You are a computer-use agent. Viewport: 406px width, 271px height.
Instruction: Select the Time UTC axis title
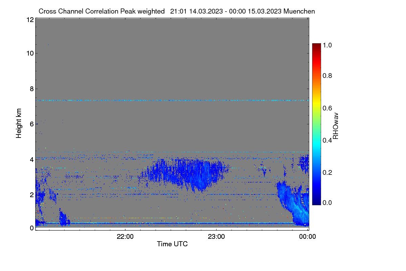tap(172, 244)
